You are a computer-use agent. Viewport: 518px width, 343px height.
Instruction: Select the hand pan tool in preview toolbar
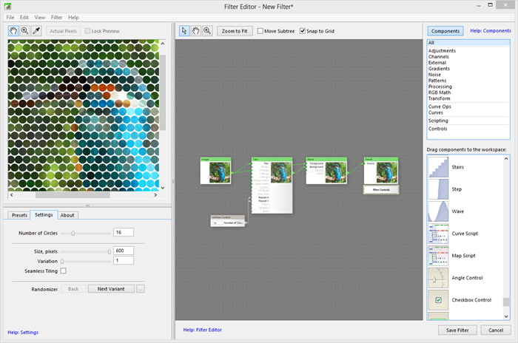click(14, 31)
